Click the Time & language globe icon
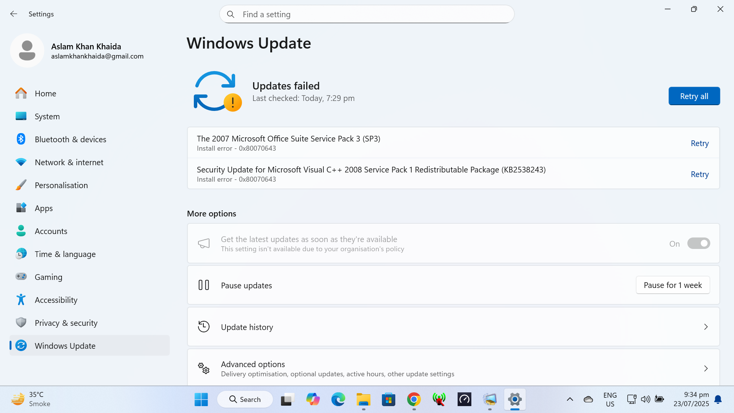 [21, 254]
